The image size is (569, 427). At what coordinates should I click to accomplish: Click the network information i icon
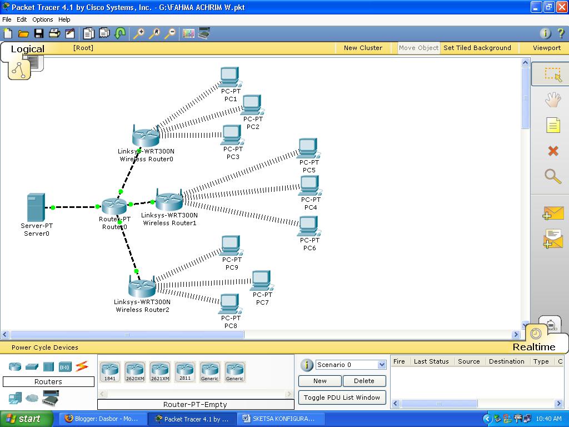[546, 33]
